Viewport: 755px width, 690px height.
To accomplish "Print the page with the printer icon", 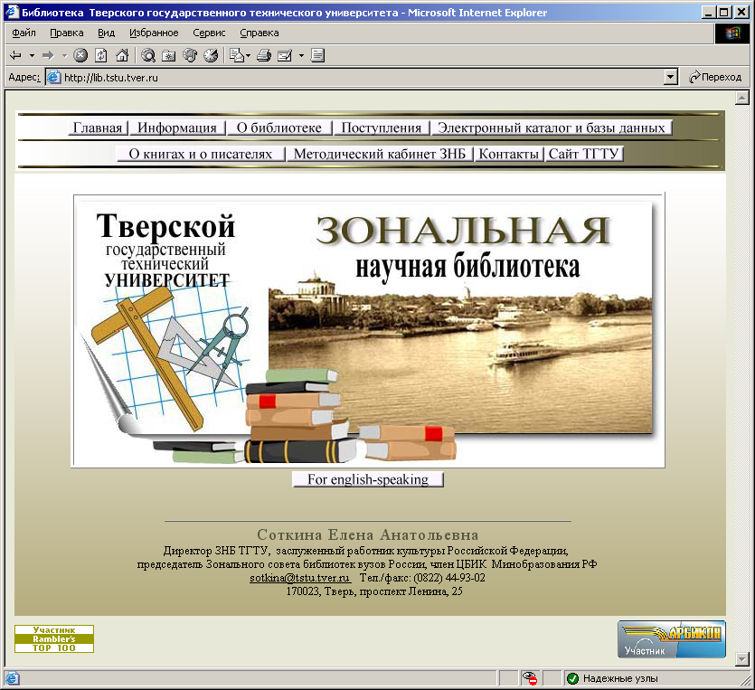I will (264, 55).
